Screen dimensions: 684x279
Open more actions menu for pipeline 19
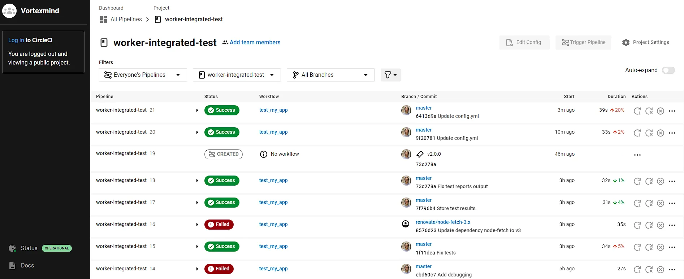click(637, 155)
